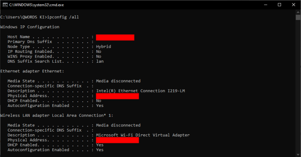Click the redacted Ethernet adapter Physical Address
Viewport: 301px width, 157px height.
117,96
